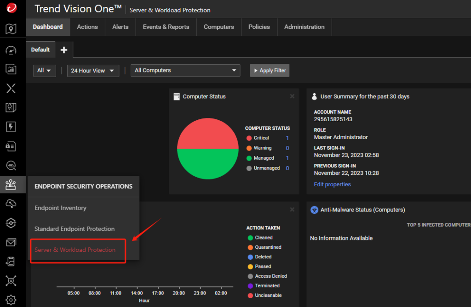Click the red Critical legend swatch
This screenshot has width=471, height=307.
249,138
